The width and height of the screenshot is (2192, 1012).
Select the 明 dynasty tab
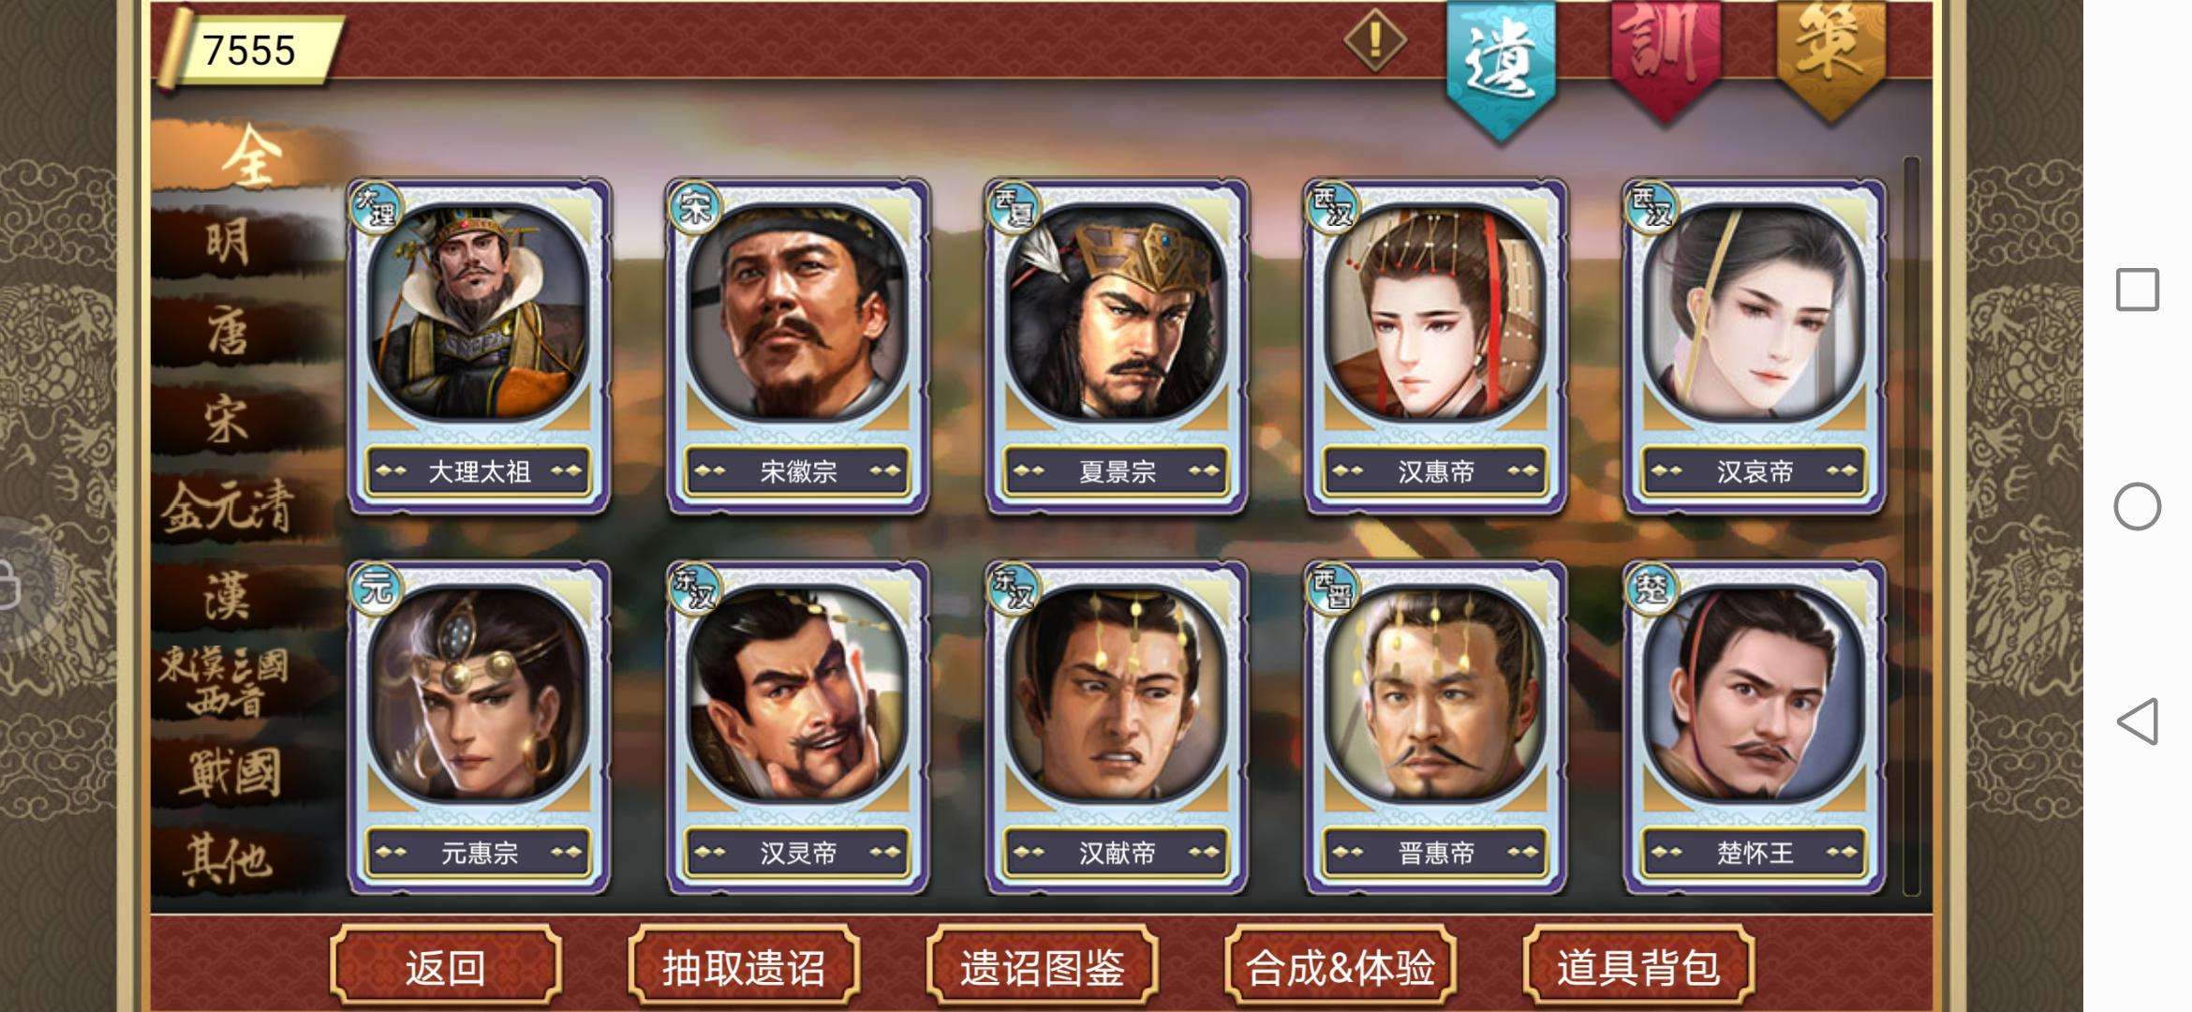click(x=230, y=243)
